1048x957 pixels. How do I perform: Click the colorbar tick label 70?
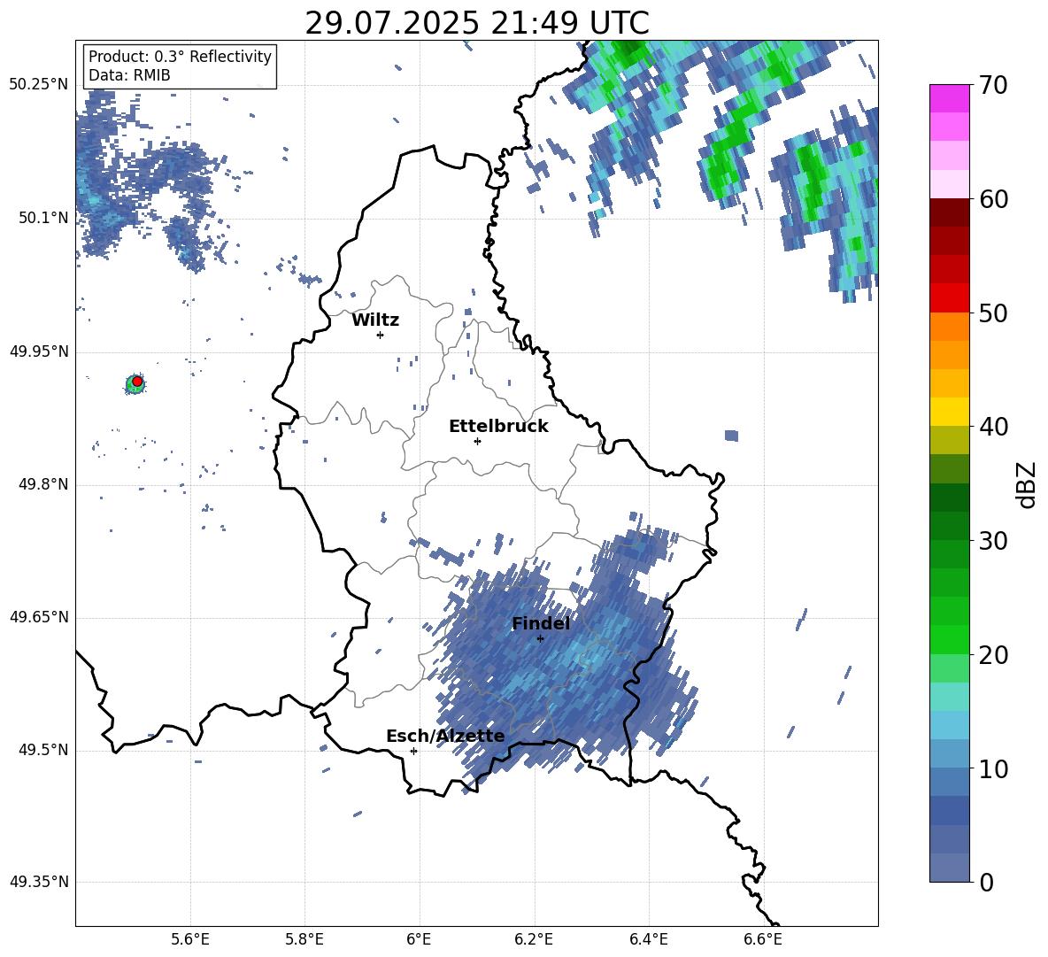coord(993,85)
